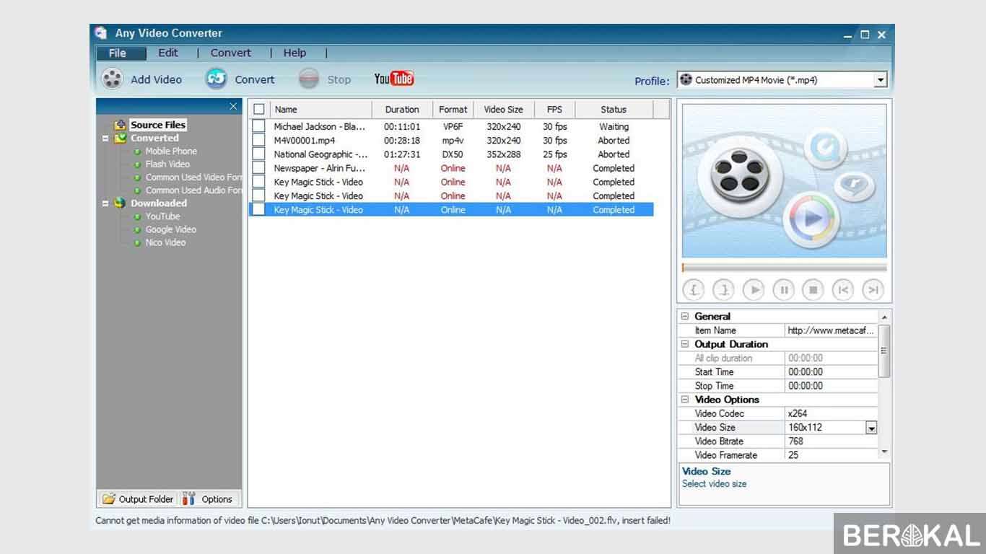Select the Common Used Audio Formats item
Screen dimensions: 986x554
click(193, 190)
